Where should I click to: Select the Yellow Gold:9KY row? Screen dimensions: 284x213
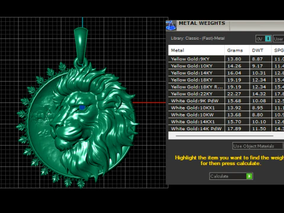click(x=226, y=59)
